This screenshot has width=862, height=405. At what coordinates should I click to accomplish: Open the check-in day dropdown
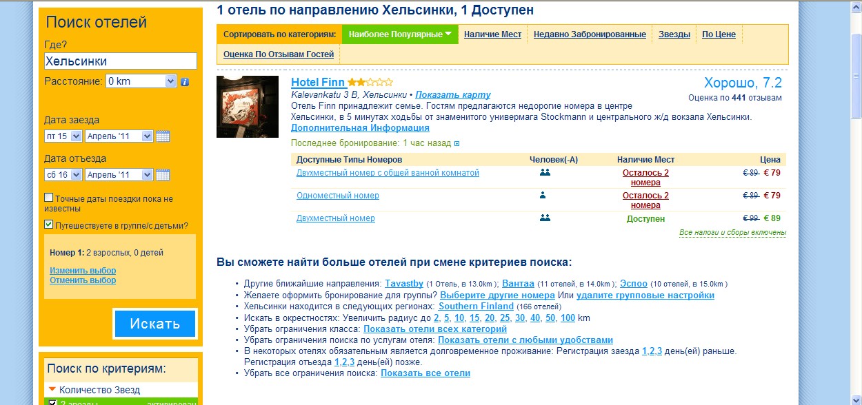tap(63, 136)
